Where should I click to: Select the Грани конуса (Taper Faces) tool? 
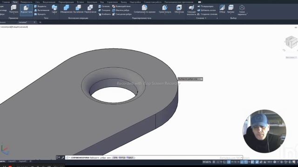tap(165, 9)
